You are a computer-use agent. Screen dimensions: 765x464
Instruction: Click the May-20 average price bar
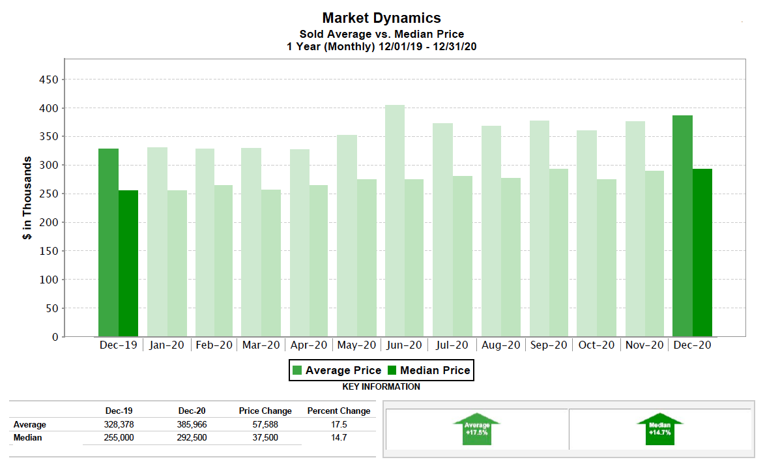[x=347, y=236]
